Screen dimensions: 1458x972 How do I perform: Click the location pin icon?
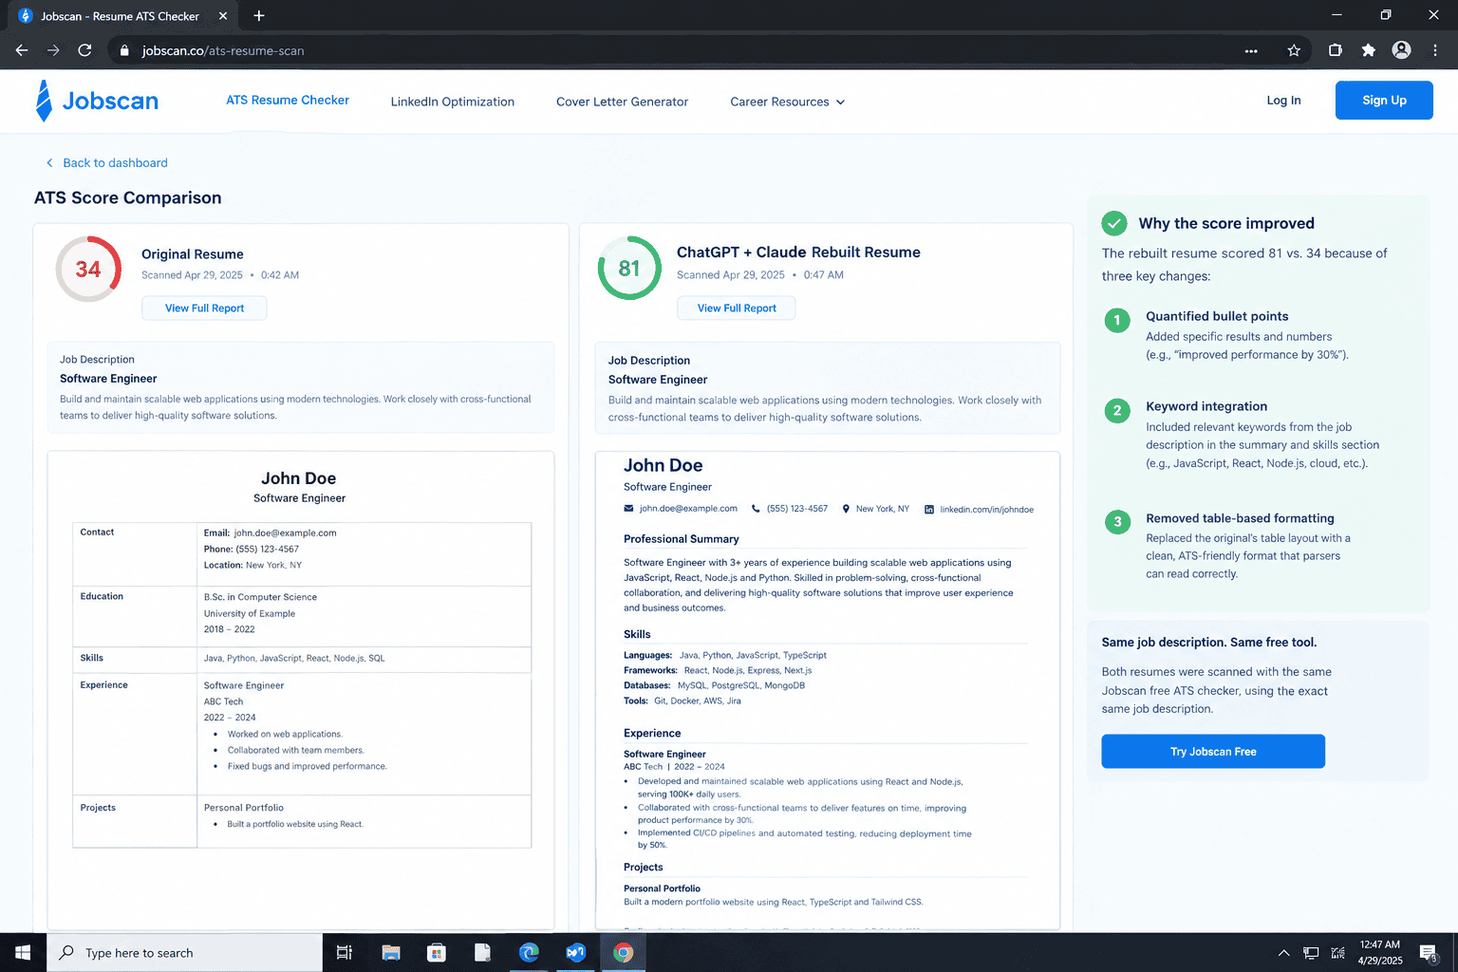pyautogui.click(x=847, y=509)
